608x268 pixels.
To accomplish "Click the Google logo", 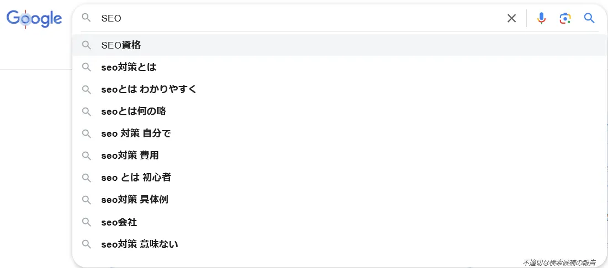I will pyautogui.click(x=34, y=19).
